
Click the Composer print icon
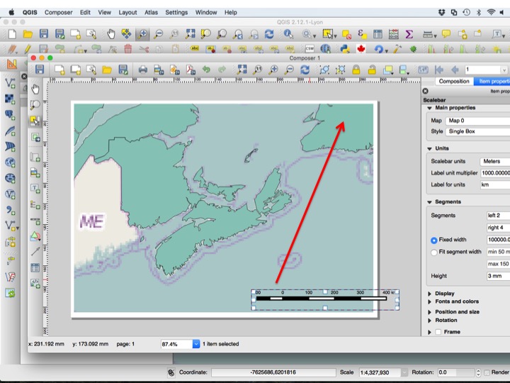(143, 70)
